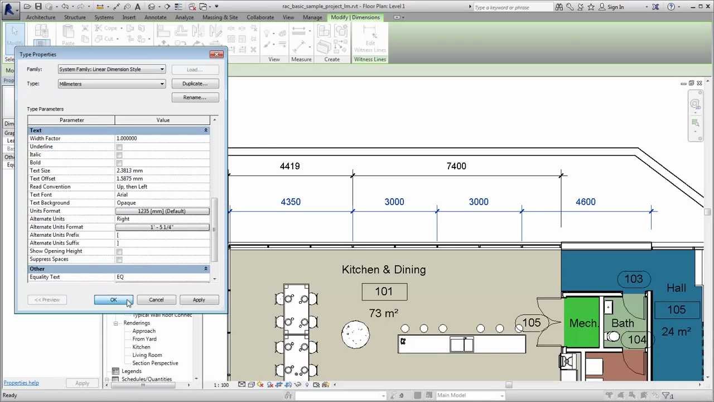Click the Save disk icon
Screen dimensions: 714x402
pyautogui.click(x=38, y=7)
